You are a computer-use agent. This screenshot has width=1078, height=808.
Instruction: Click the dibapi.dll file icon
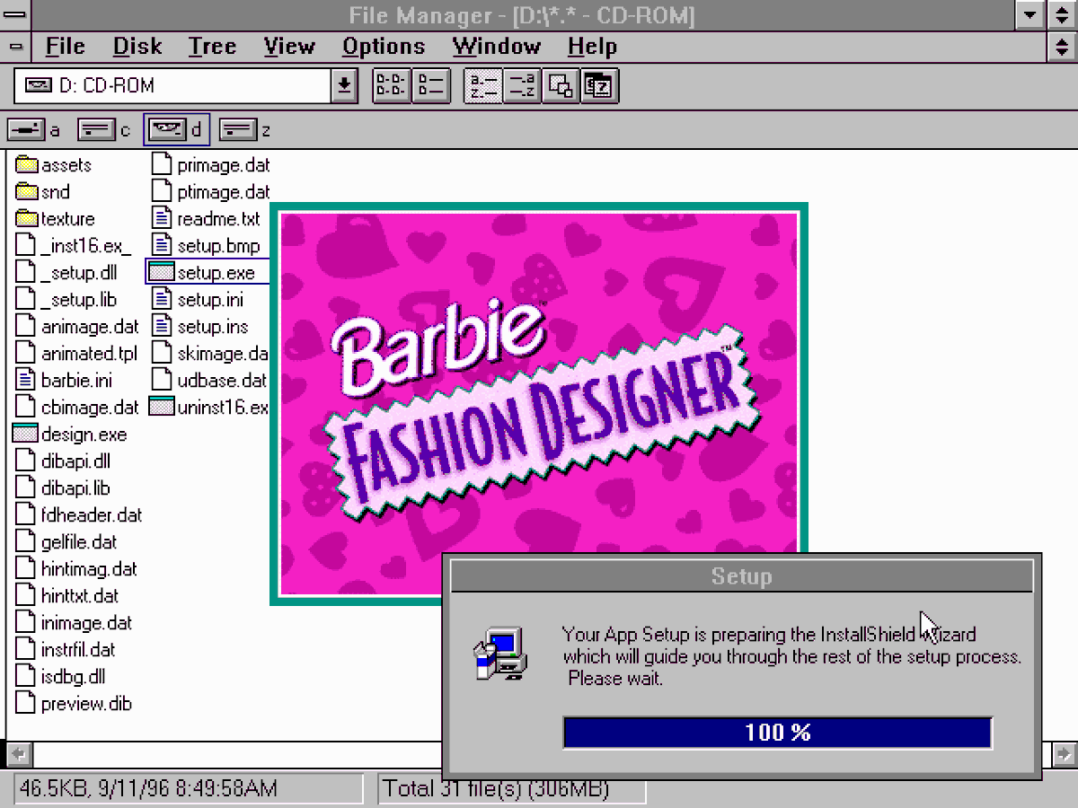tap(27, 461)
